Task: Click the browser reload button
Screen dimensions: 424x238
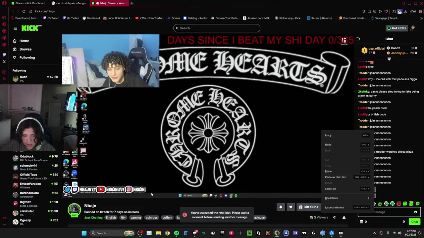Action: tap(24, 11)
